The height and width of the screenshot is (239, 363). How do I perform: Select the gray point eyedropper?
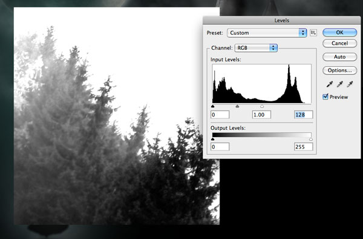(339, 84)
